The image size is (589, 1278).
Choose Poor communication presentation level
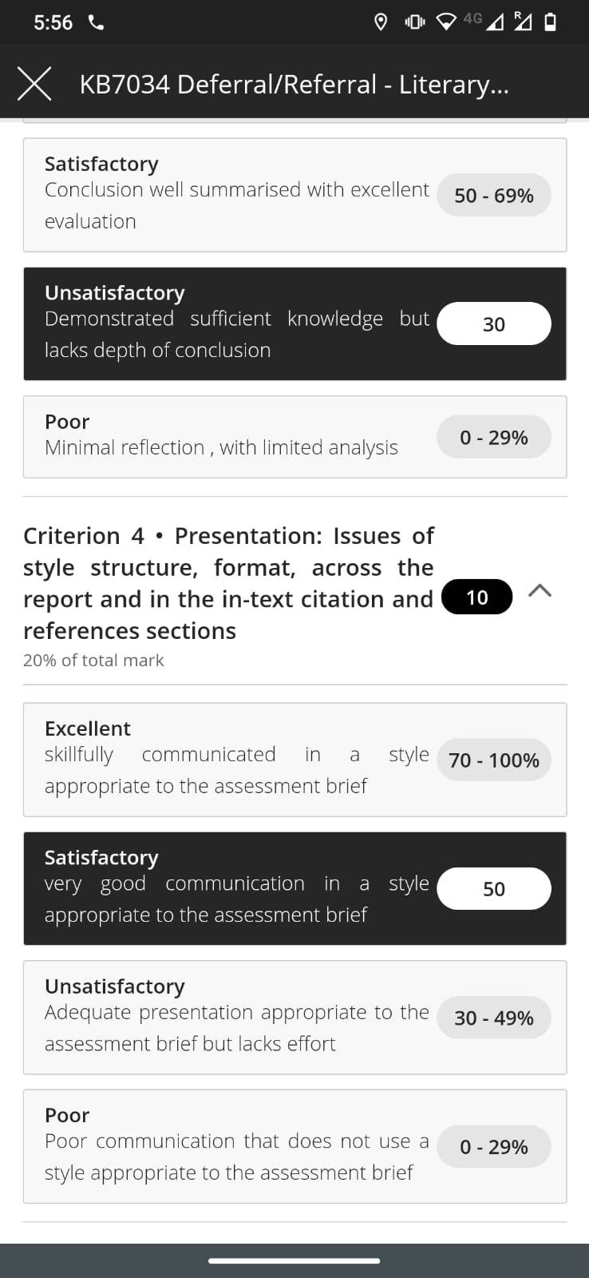(294, 1146)
